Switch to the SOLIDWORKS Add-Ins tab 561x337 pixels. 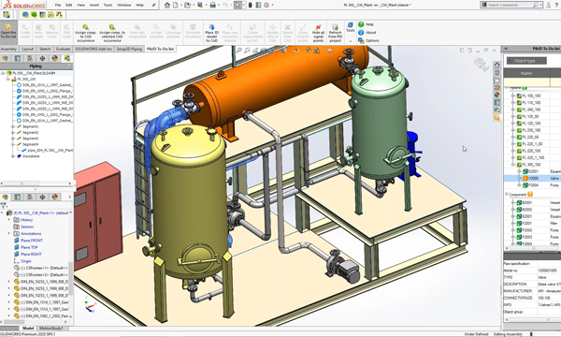point(93,49)
